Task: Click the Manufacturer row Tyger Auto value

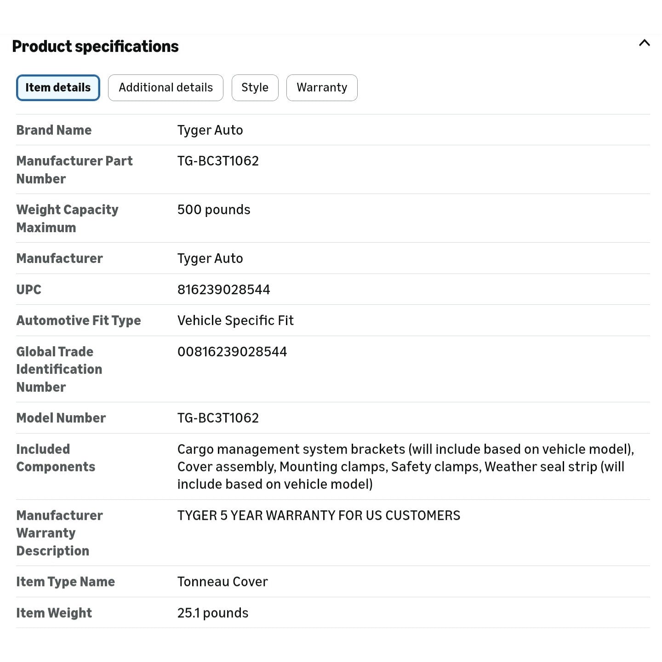Action: click(x=210, y=259)
